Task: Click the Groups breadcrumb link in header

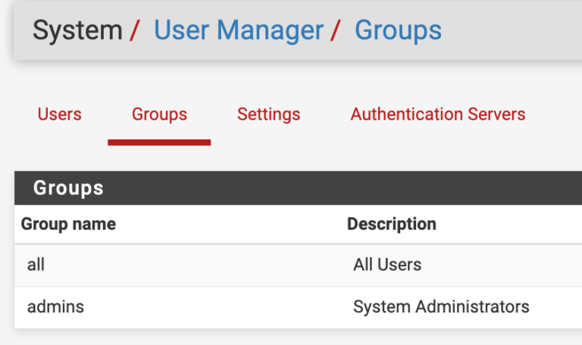Action: (x=398, y=30)
